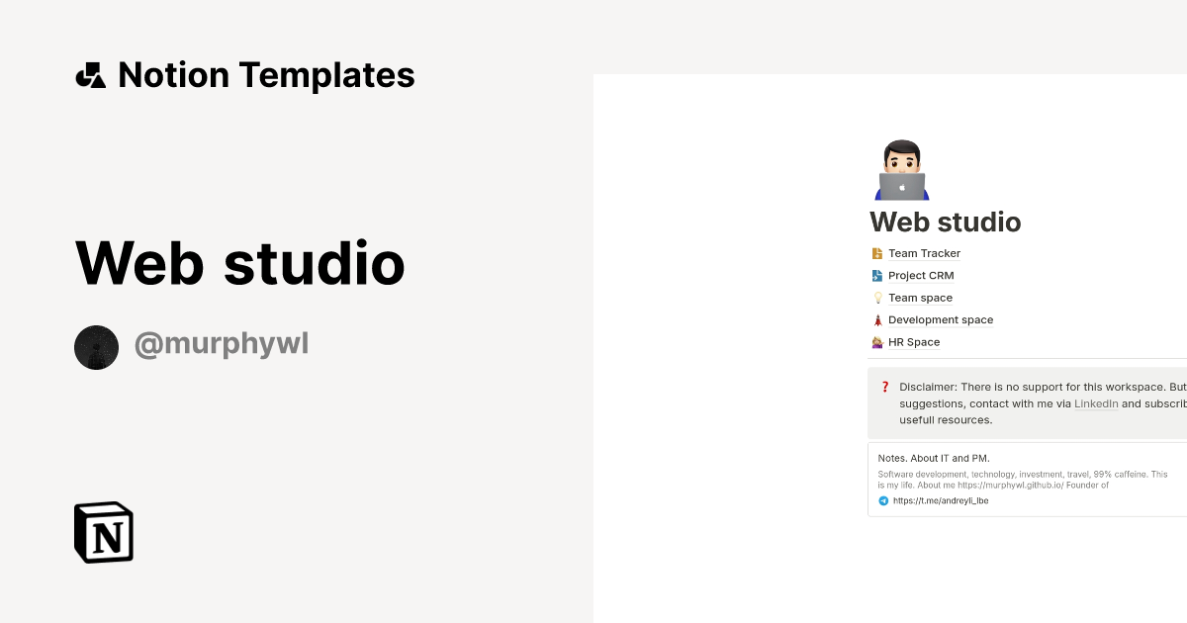The width and height of the screenshot is (1187, 623).
Task: Click the LinkedIn link in the disclaimer
Action: 1096,403
